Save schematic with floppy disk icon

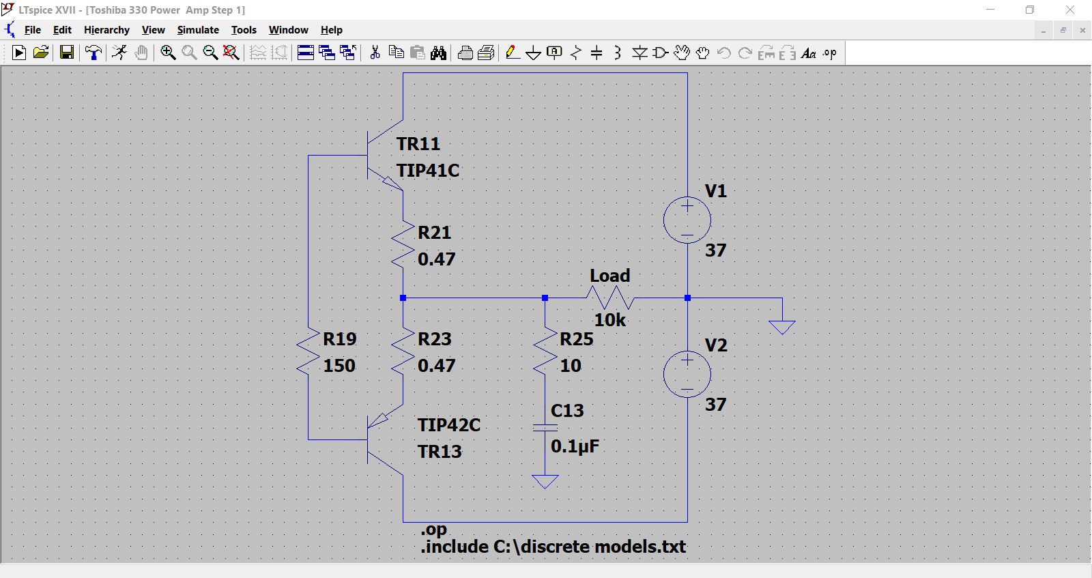pos(67,53)
